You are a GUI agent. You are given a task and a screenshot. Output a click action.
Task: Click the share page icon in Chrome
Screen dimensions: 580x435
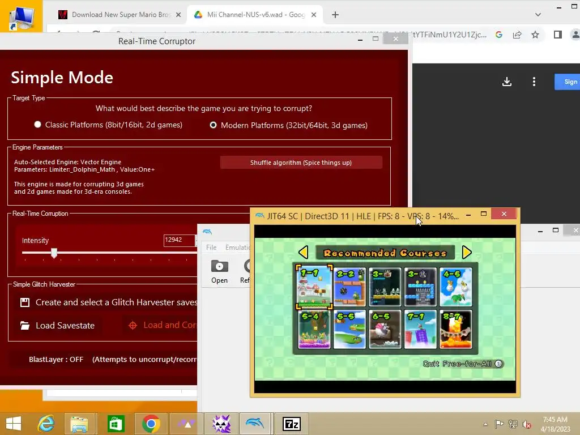click(x=517, y=35)
